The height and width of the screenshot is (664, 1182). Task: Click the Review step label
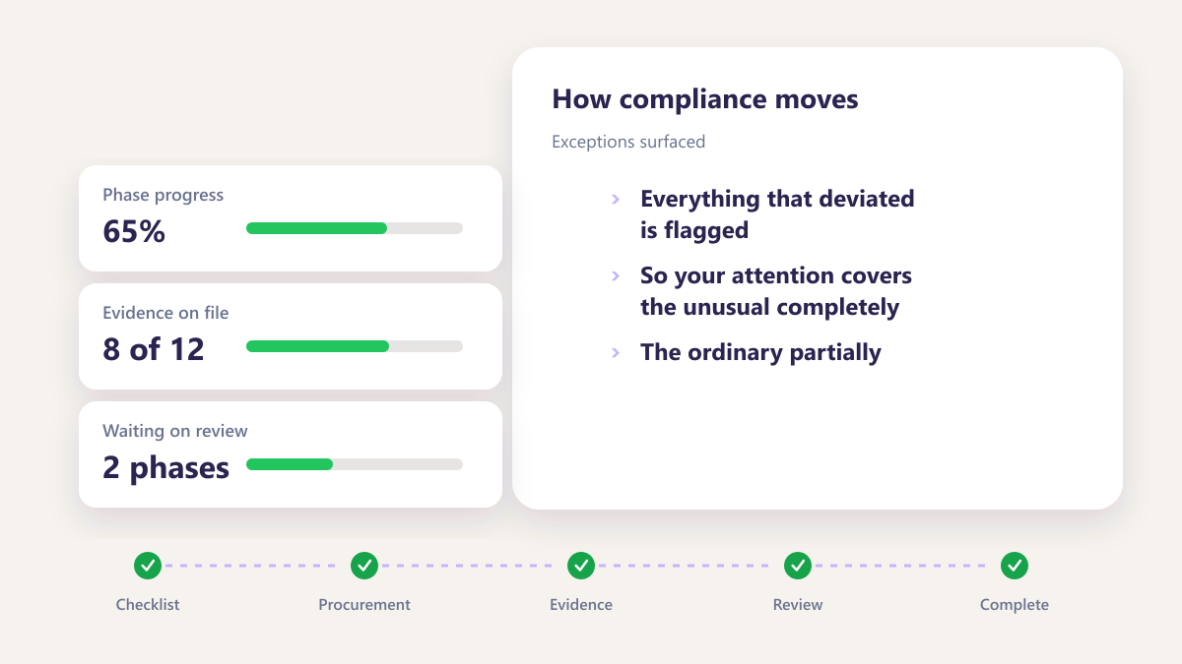point(798,605)
